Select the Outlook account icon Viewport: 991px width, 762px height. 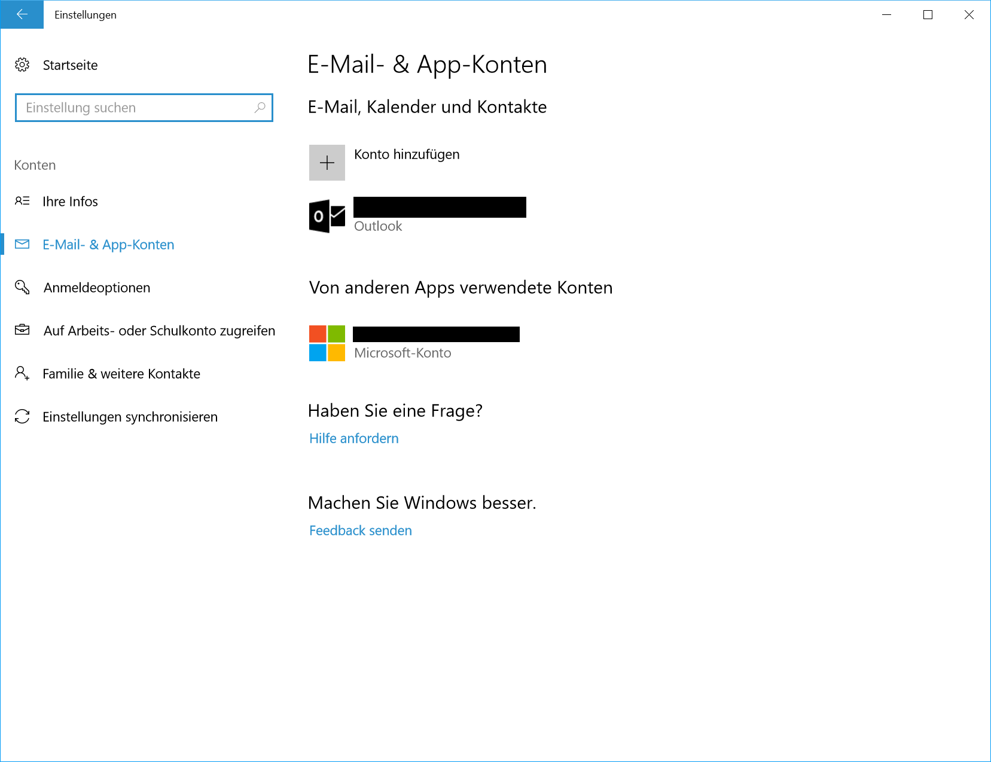click(327, 216)
